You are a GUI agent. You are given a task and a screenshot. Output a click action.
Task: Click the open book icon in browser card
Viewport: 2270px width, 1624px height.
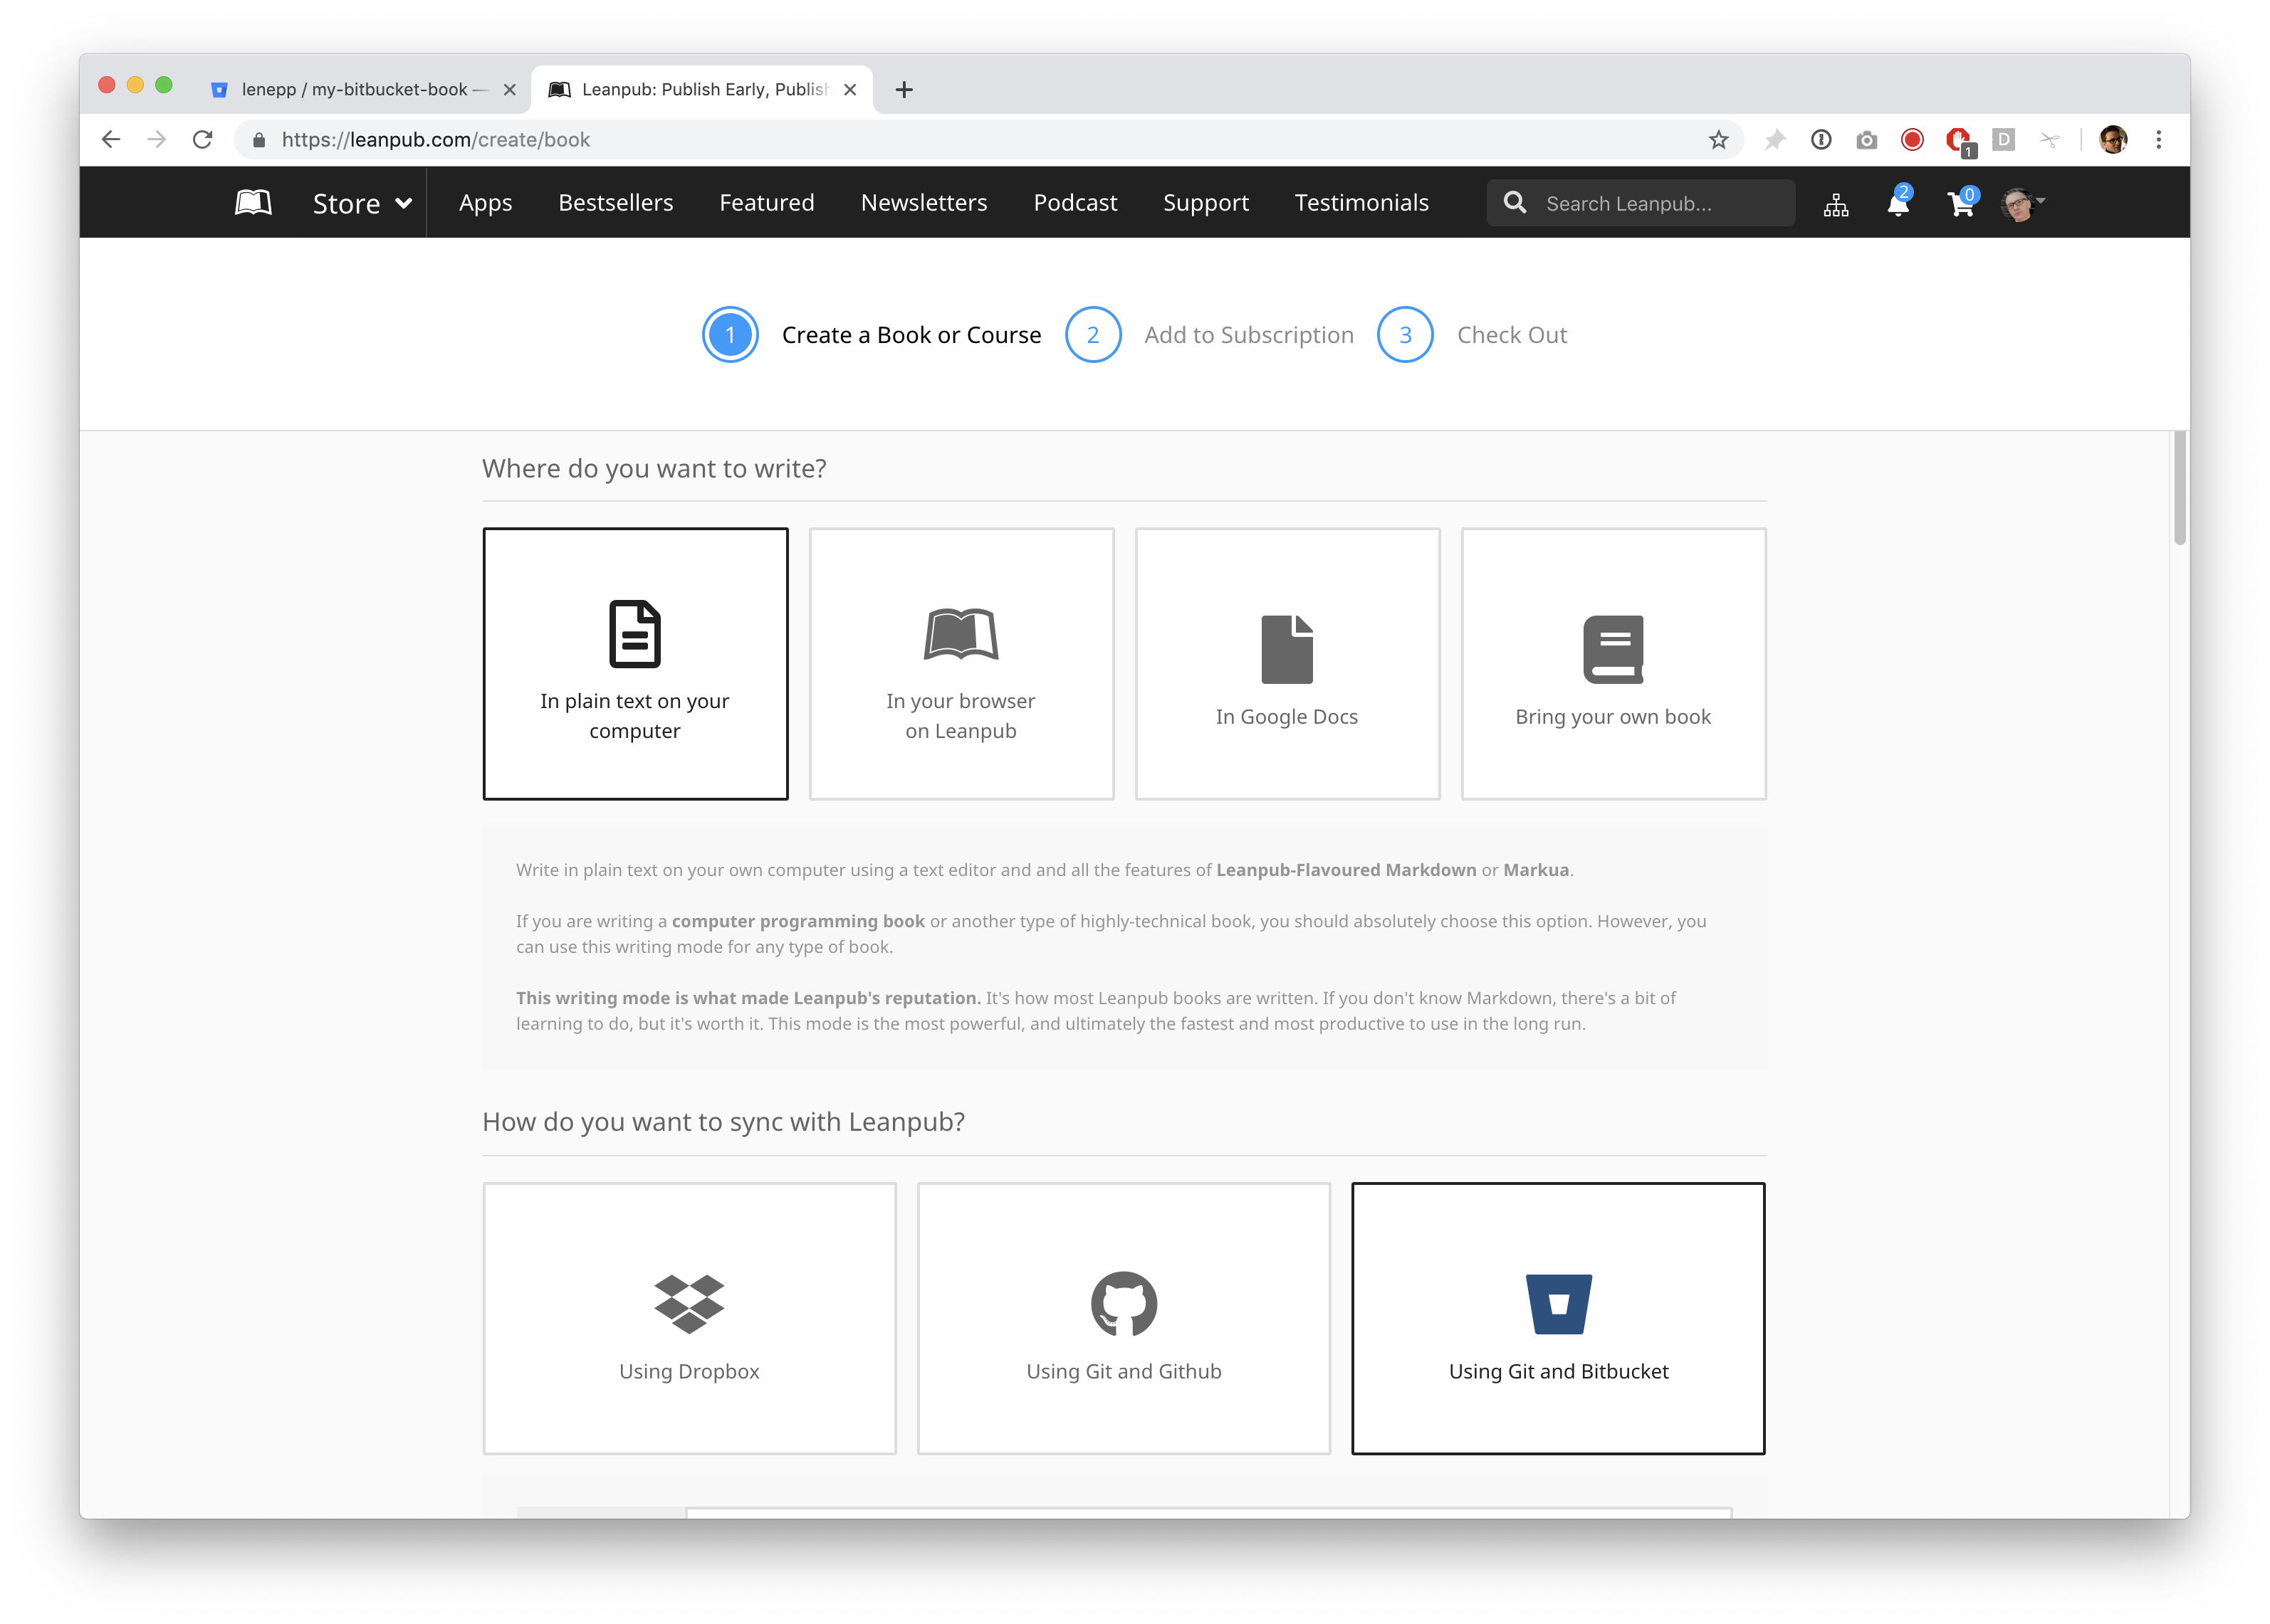tap(961, 634)
